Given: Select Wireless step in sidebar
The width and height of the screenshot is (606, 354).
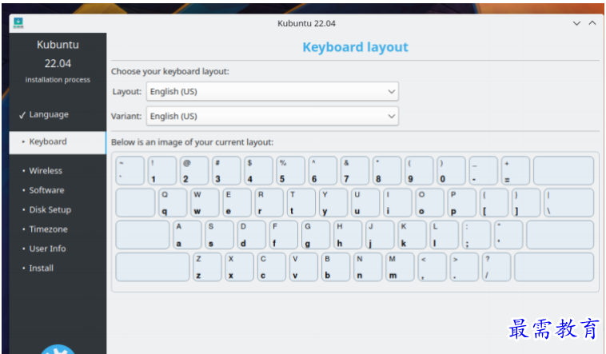Looking at the screenshot, I should tap(46, 170).
